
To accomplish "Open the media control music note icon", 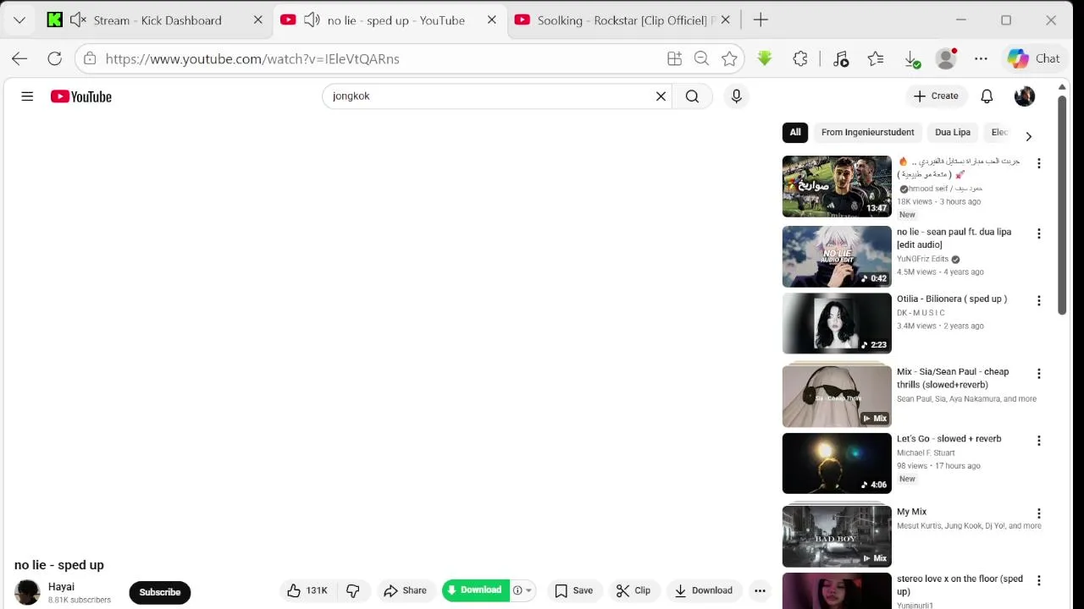I will [x=841, y=58].
